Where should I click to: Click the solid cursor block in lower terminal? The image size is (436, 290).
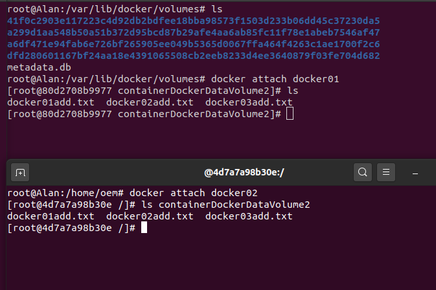pos(144,227)
